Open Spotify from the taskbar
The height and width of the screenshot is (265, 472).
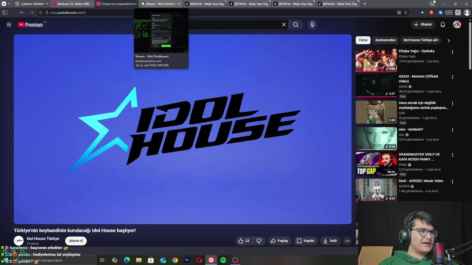click(223, 260)
